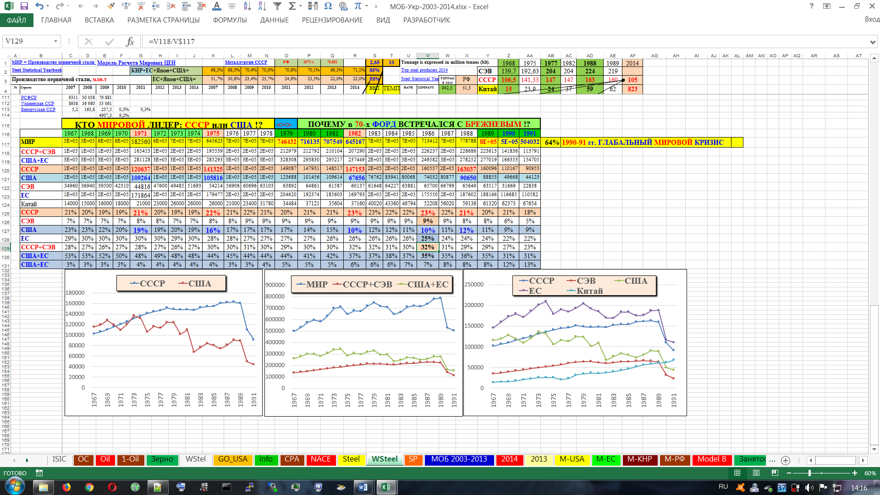Click the Undo arrow icon
The height and width of the screenshot is (495, 880).
39,6
